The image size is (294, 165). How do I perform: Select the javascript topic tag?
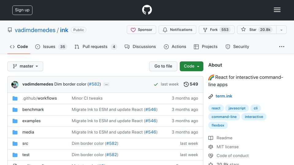click(237, 108)
